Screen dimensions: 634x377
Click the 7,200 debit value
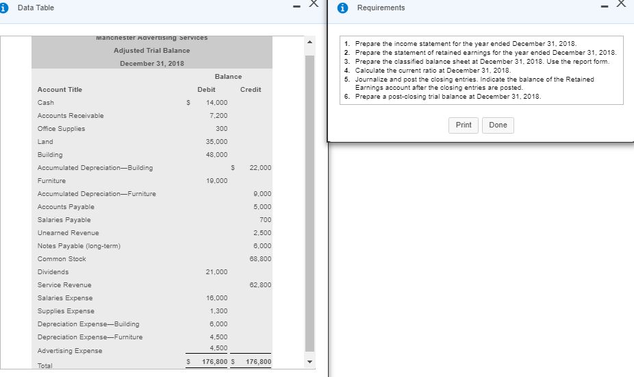click(x=218, y=116)
